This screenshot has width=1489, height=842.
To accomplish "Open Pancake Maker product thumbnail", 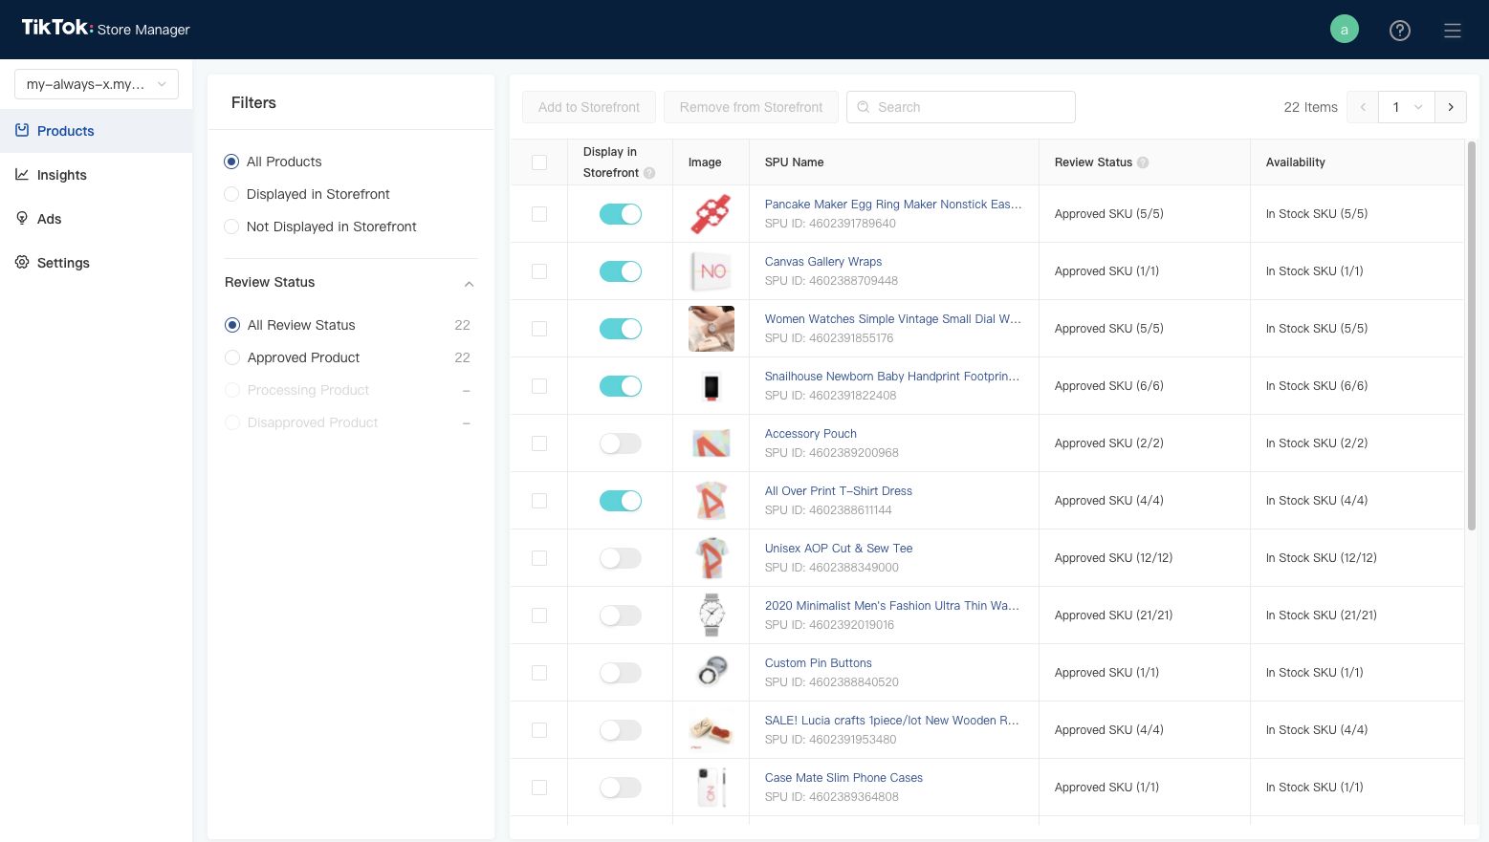I will click(x=712, y=214).
